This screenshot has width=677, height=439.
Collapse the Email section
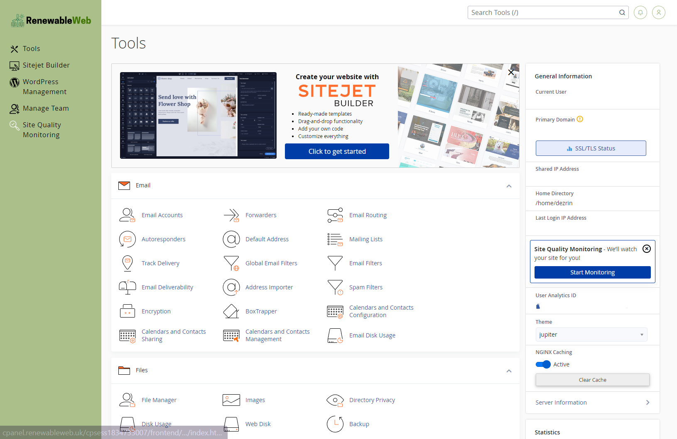(509, 186)
